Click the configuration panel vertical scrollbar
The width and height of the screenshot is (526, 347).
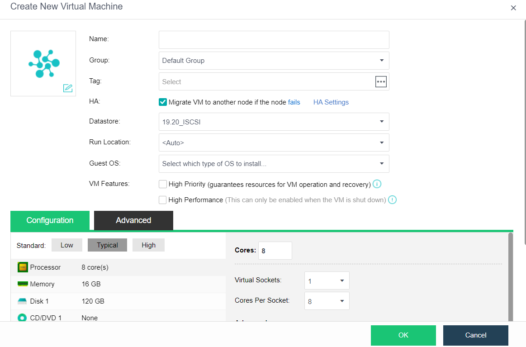(511, 276)
